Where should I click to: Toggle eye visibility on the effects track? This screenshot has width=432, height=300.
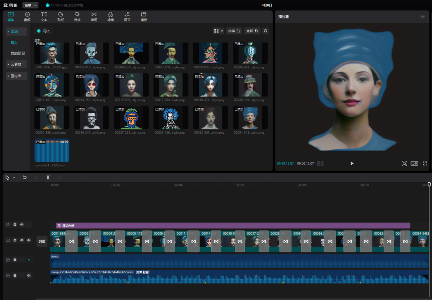point(22,225)
